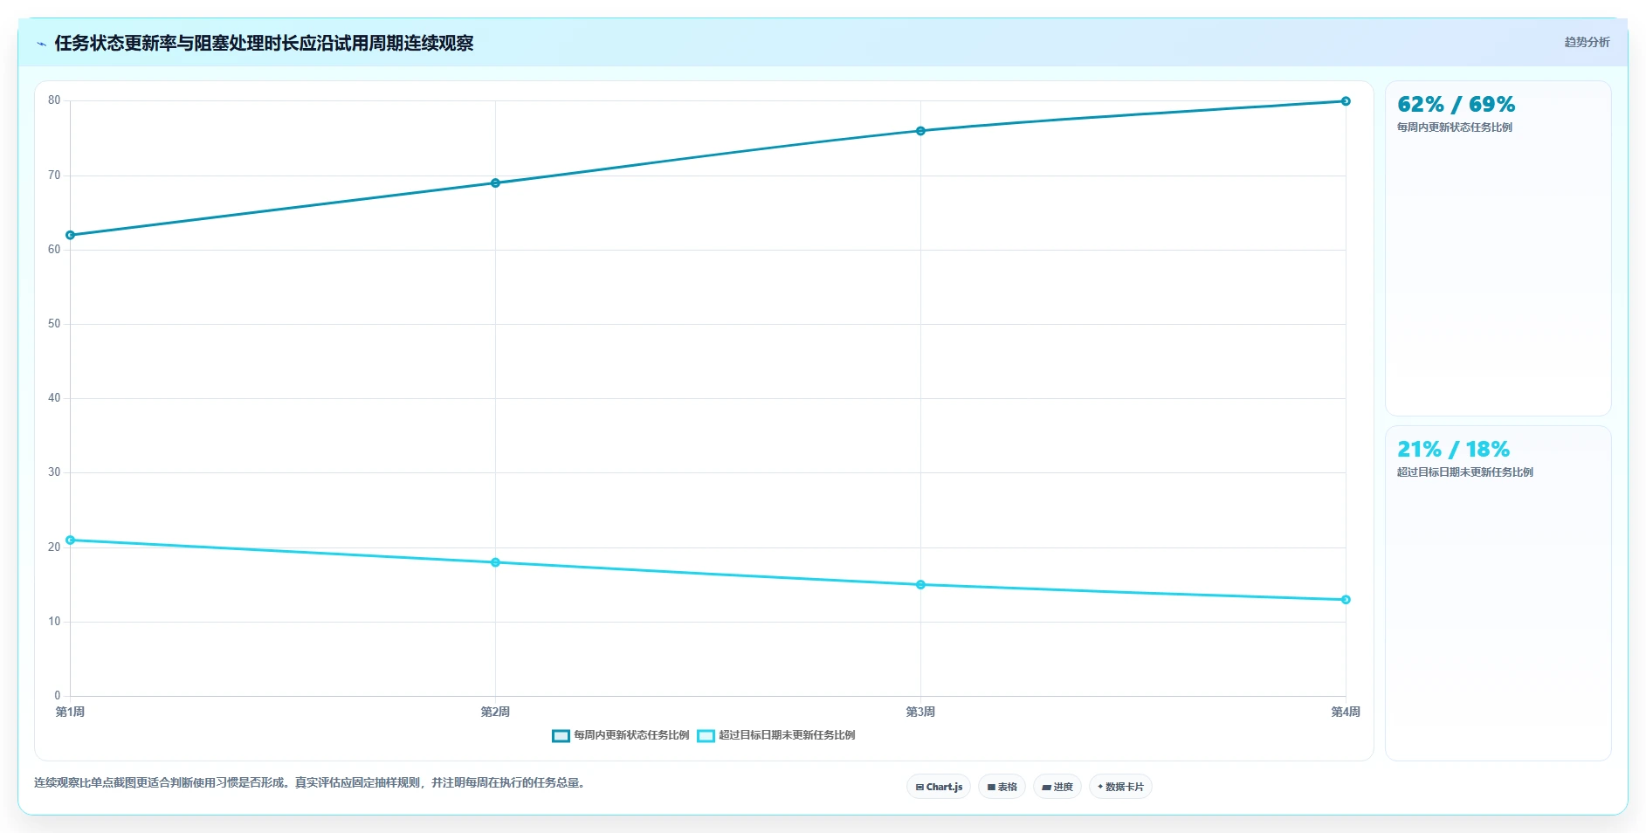Toggle the 超过目标日期未更新任务比例 legend entry

tap(776, 735)
